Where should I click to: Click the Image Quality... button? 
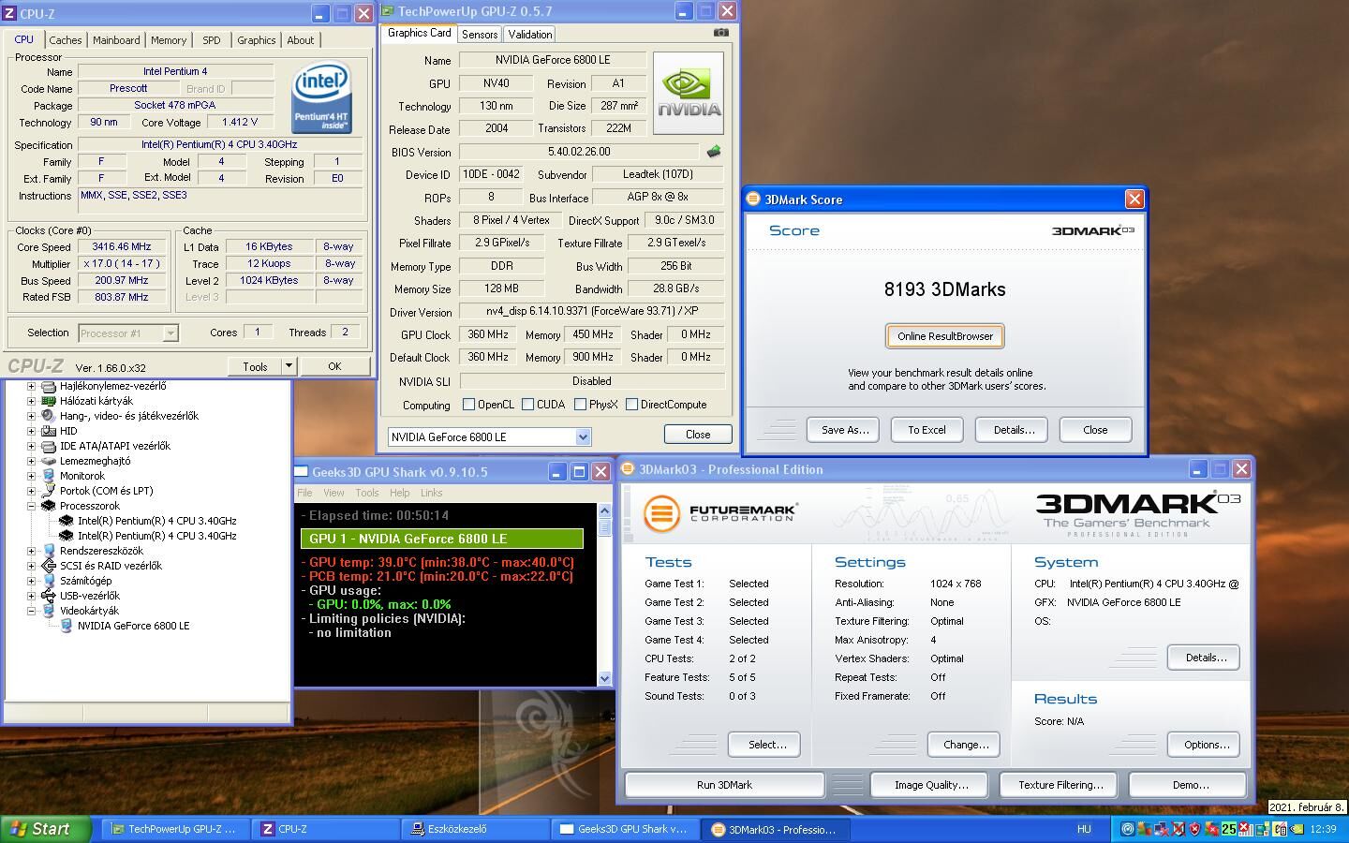click(931, 785)
